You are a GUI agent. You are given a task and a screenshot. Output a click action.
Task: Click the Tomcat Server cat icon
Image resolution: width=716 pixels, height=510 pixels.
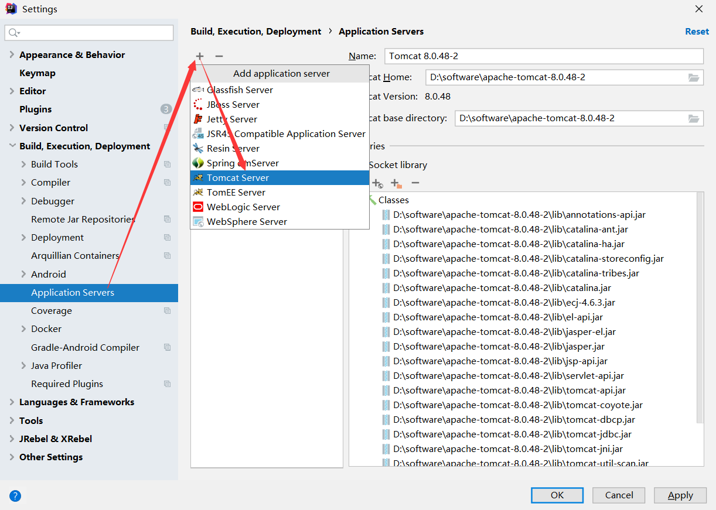click(198, 177)
